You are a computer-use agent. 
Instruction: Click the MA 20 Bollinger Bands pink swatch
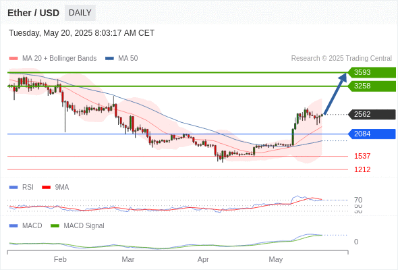click(13, 59)
